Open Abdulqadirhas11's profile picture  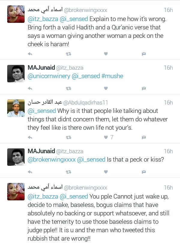click(16, 108)
